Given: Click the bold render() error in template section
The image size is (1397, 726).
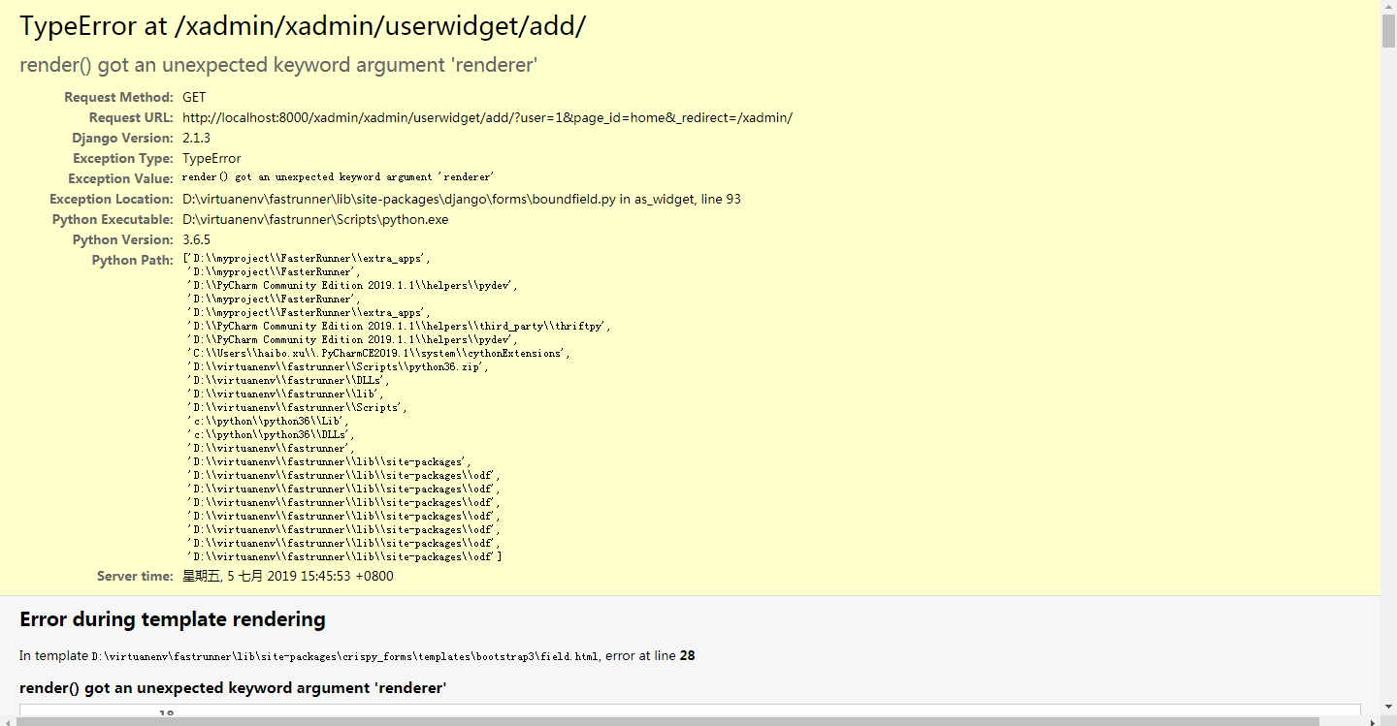Looking at the screenshot, I should pos(233,688).
